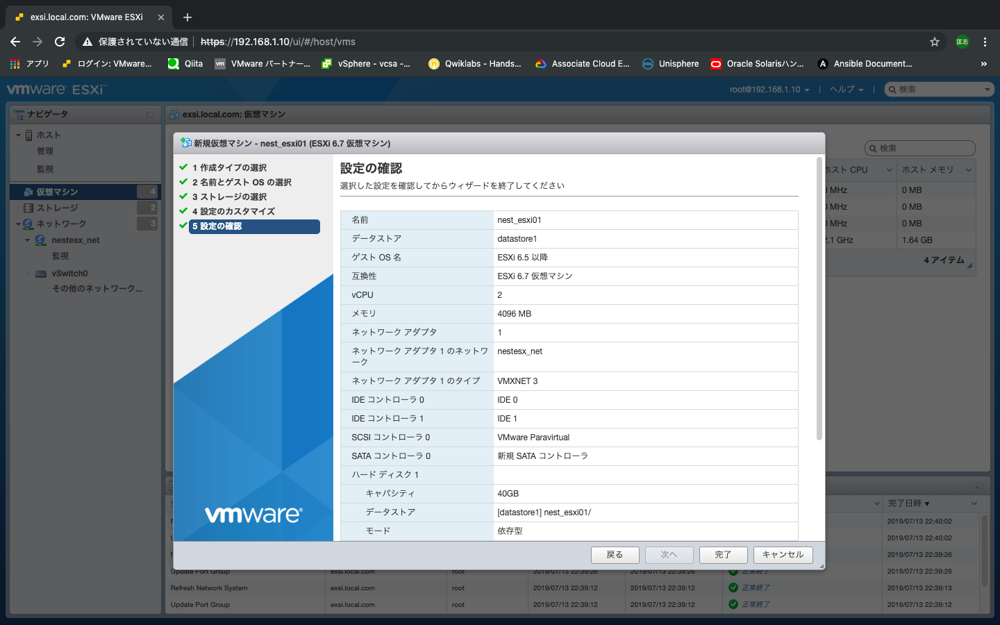Image resolution: width=1000 pixels, height=625 pixels.
Task: Open new browser tab with plus icon
Action: [x=187, y=17]
